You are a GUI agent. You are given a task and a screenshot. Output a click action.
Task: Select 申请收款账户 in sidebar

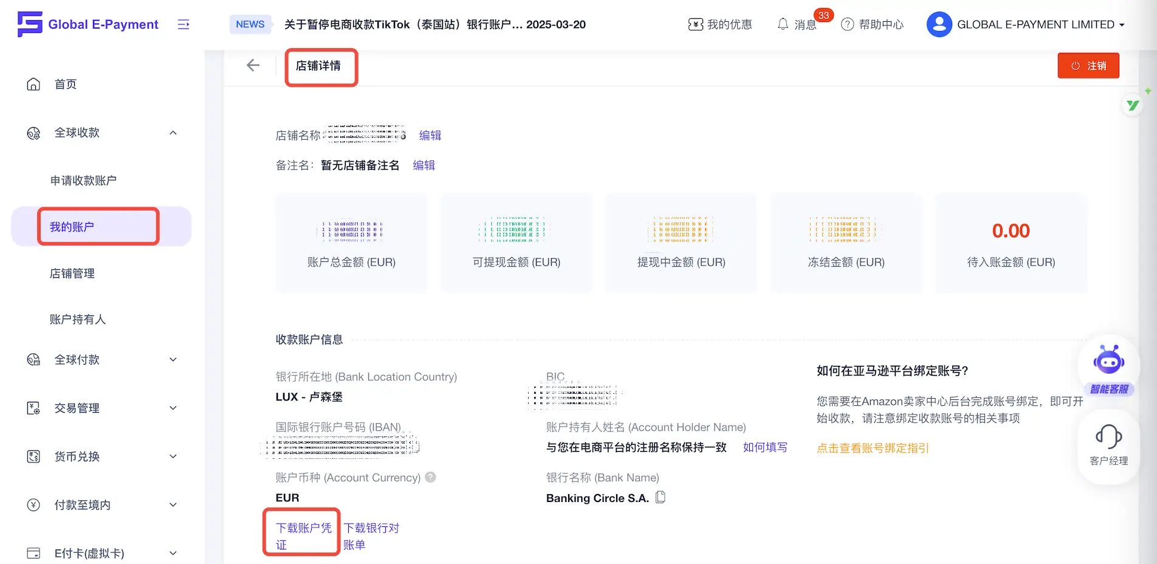(x=83, y=181)
